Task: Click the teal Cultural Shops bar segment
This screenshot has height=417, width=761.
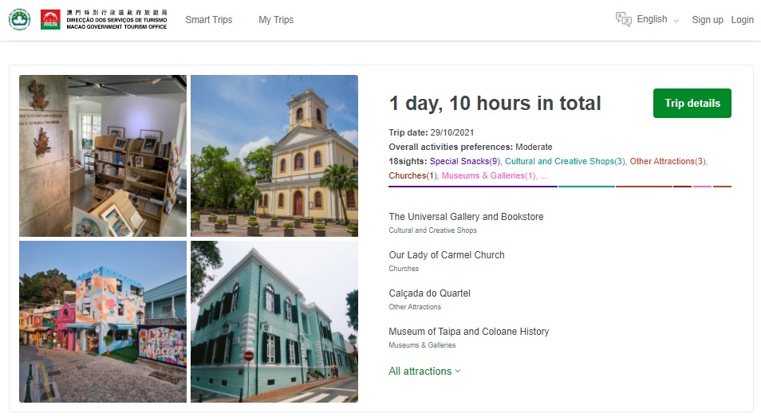Action: tap(587, 187)
